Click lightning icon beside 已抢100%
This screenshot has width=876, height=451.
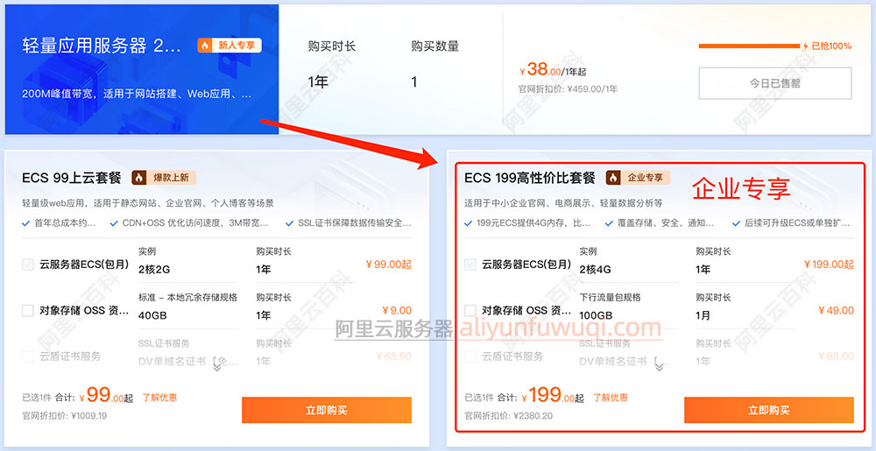pos(806,46)
